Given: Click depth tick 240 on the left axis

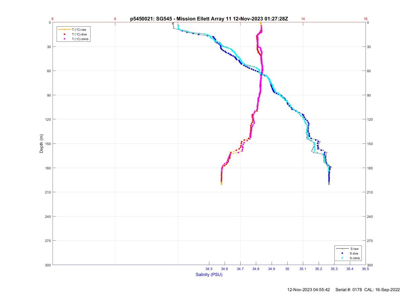Looking at the screenshot, I should click(x=48, y=217).
